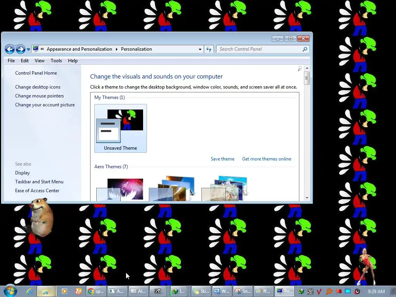396x297 pixels.
Task: Click the red flag tray icon
Action: pos(339,292)
